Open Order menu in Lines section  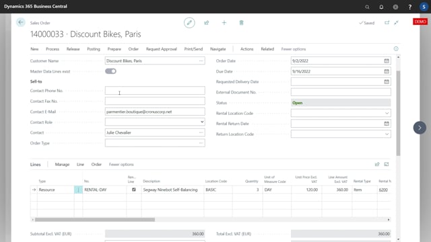96,164
